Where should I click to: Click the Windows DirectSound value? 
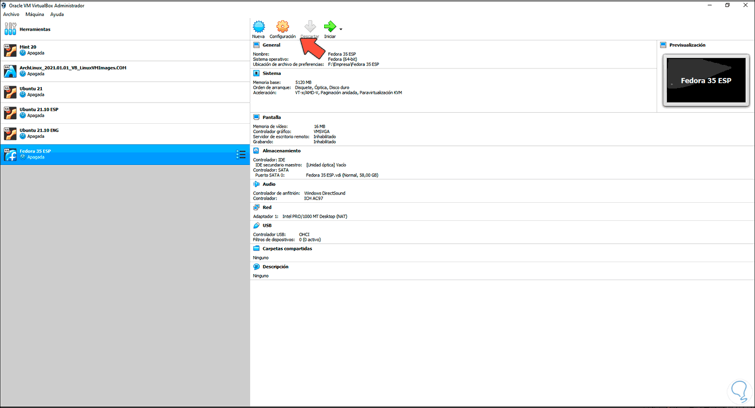[x=325, y=193]
